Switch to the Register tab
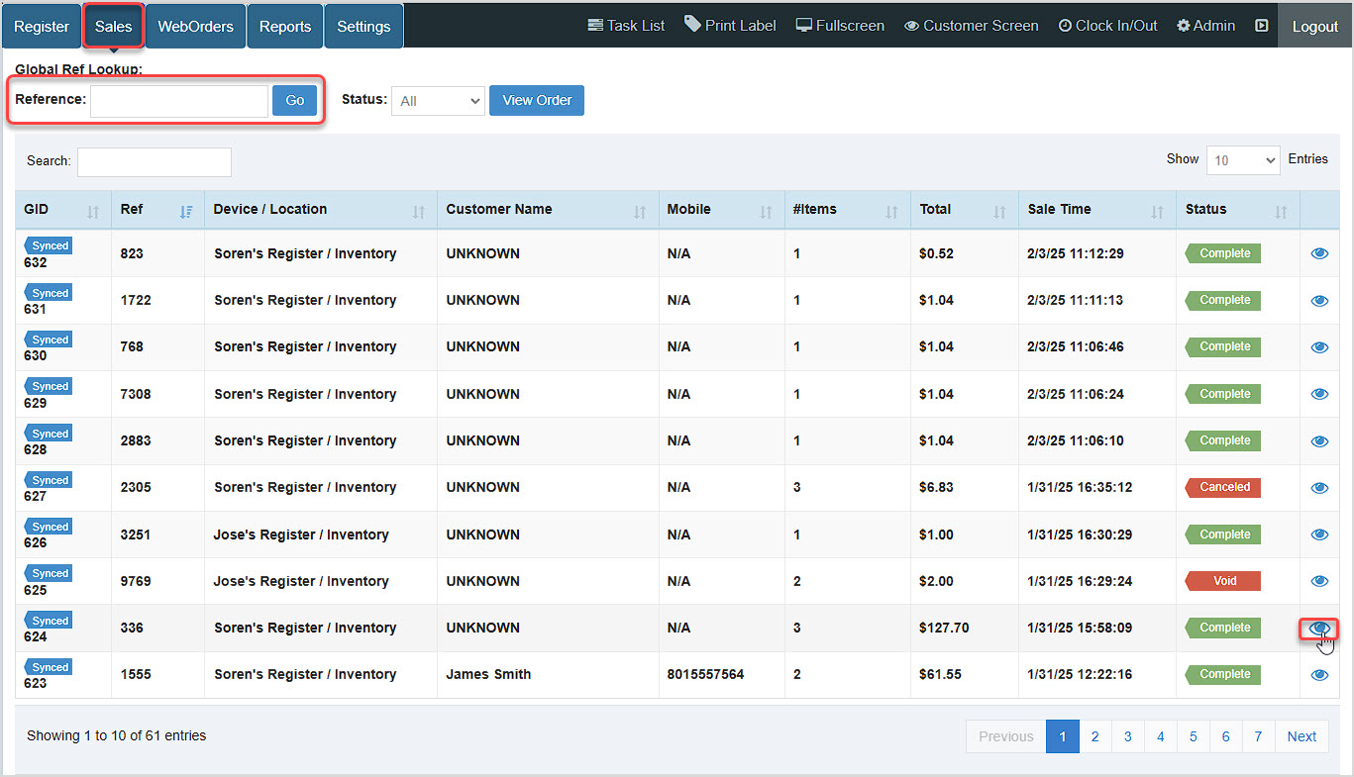1354x777 pixels. pos(41,25)
